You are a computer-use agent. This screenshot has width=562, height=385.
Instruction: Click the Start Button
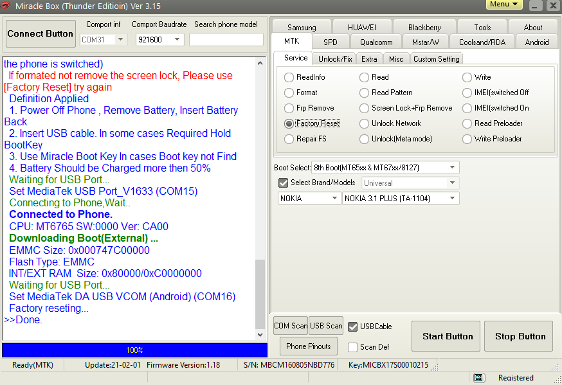pyautogui.click(x=446, y=336)
